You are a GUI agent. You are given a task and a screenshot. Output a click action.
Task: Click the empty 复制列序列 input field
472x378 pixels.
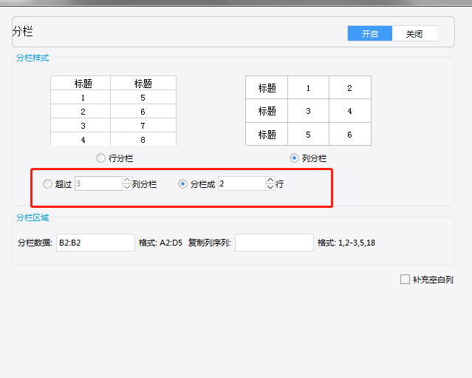point(274,243)
